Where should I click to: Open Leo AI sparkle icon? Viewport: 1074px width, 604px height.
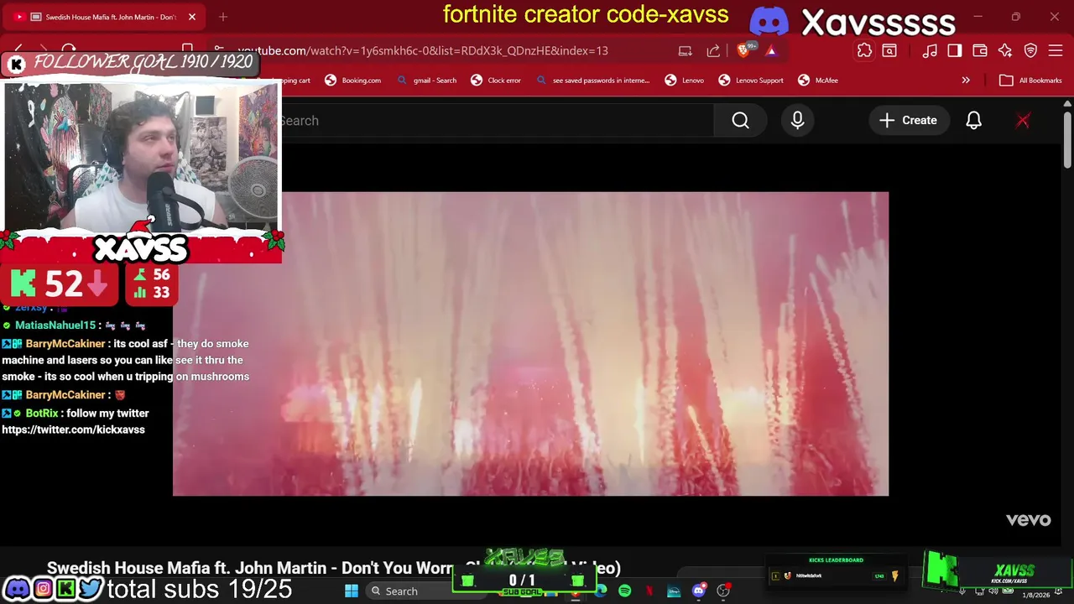coord(1005,50)
